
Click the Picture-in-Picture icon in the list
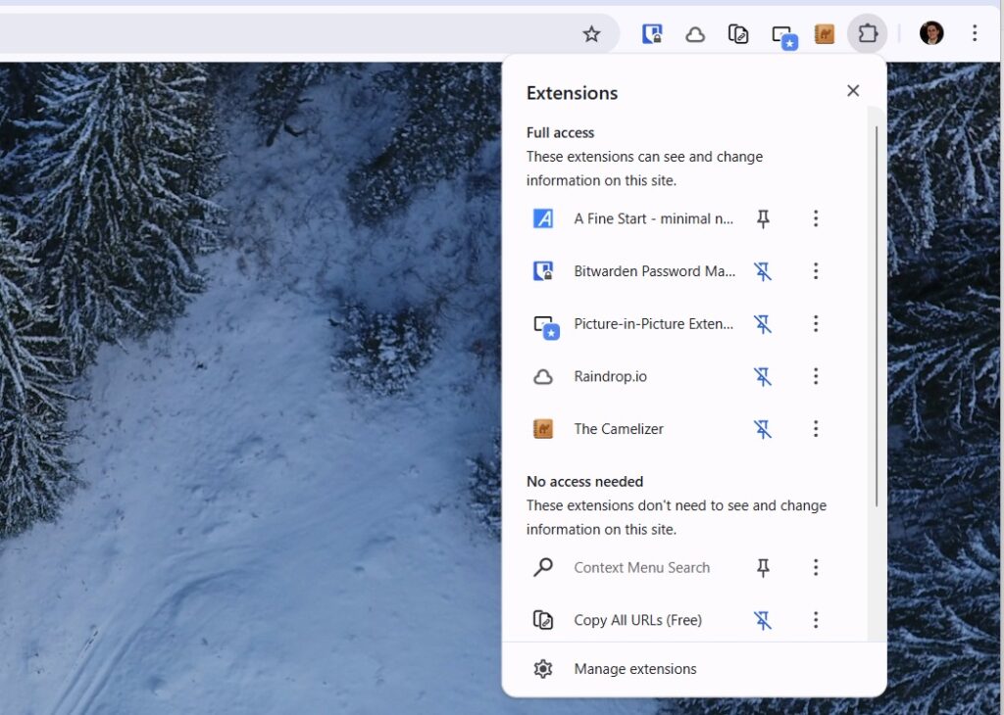(546, 327)
